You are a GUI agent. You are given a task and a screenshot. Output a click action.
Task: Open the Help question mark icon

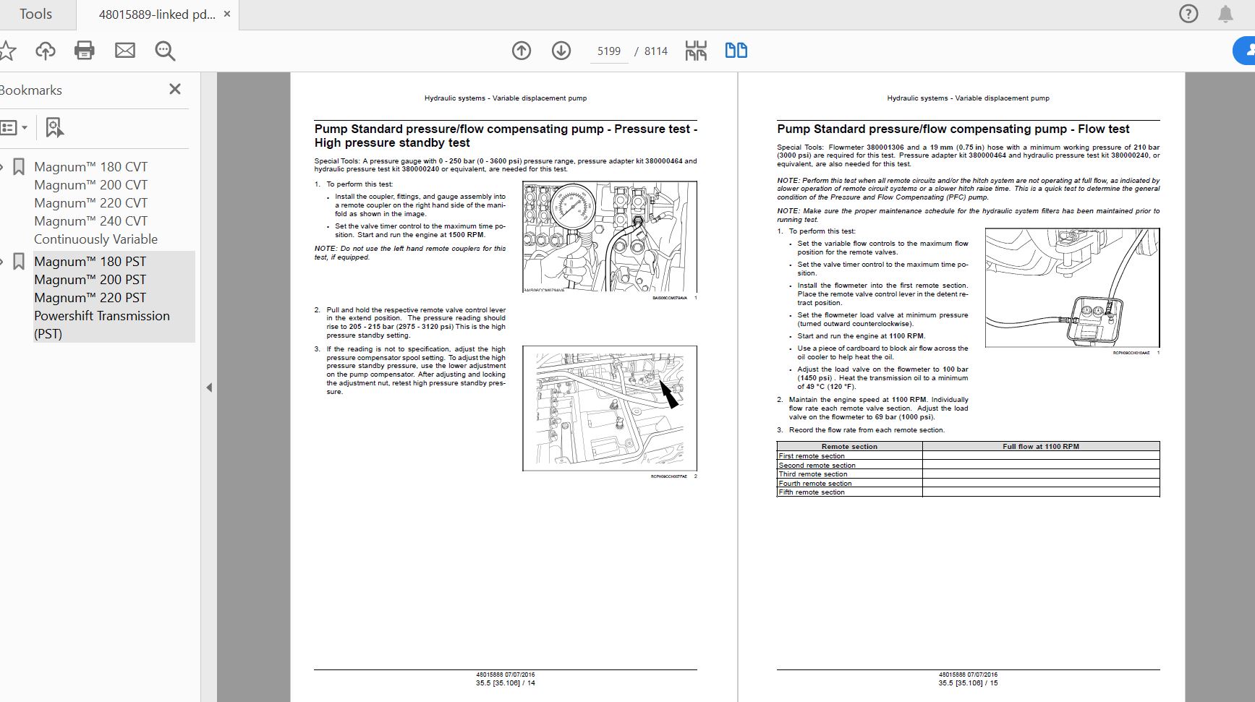click(x=1188, y=14)
